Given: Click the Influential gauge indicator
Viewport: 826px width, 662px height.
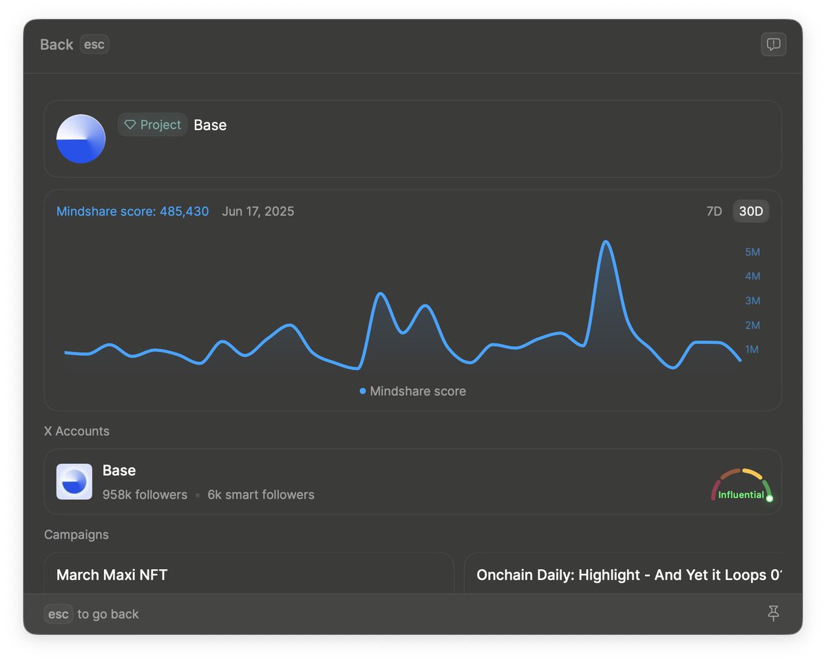Looking at the screenshot, I should [742, 485].
